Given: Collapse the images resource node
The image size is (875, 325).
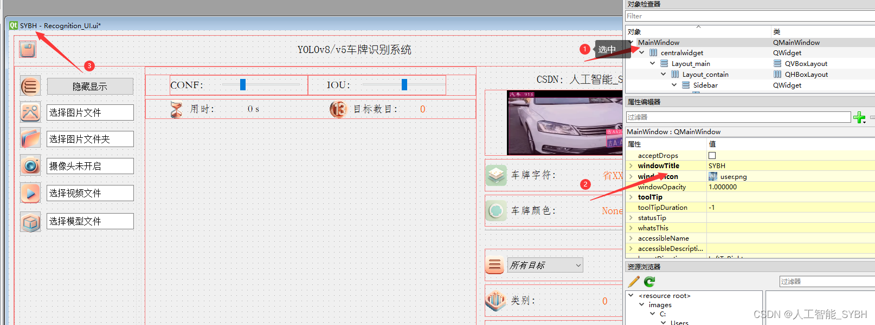Looking at the screenshot, I should click(x=642, y=305).
